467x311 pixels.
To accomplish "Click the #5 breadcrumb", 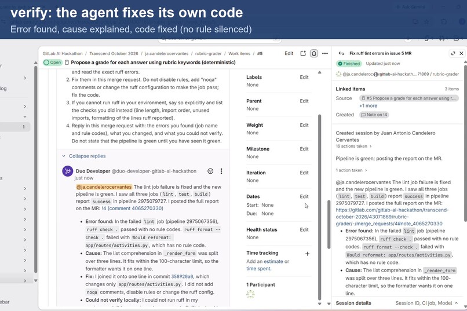I will [x=260, y=53].
